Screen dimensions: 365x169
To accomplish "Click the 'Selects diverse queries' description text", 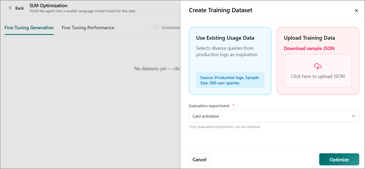I will [x=226, y=51].
